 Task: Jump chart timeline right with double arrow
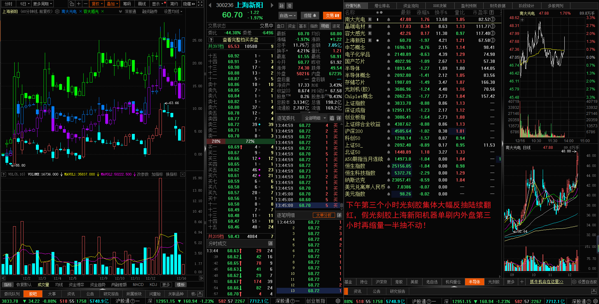click(201, 278)
